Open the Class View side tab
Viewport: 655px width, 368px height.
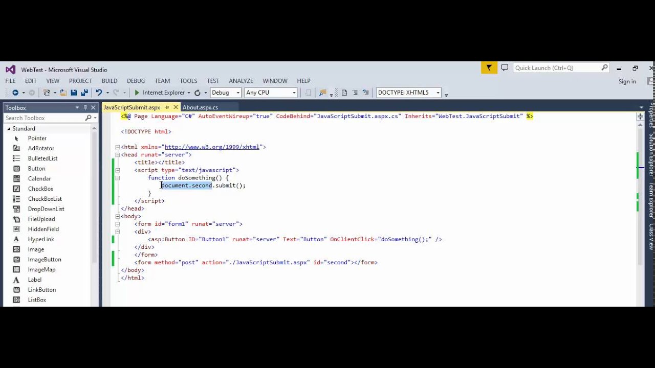(x=651, y=237)
